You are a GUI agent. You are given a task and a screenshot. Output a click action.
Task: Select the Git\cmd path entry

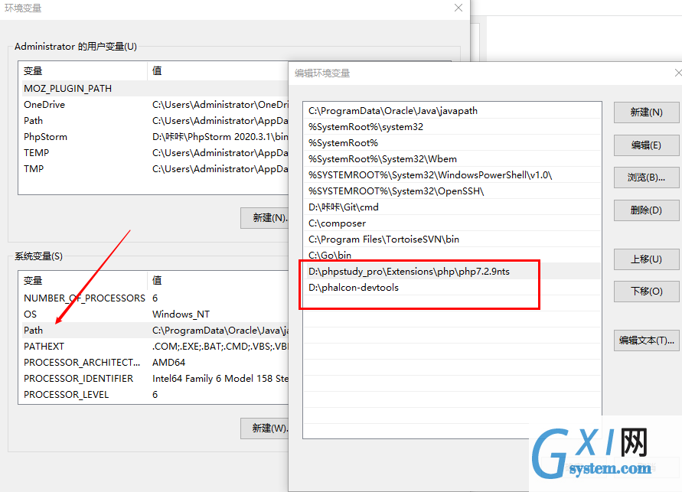[452, 207]
